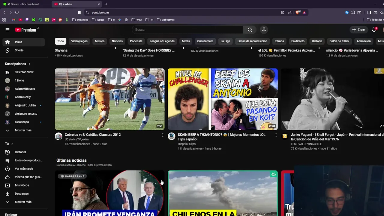
Task: Open Ver más tarde in sidebar
Action: [x=24, y=169]
